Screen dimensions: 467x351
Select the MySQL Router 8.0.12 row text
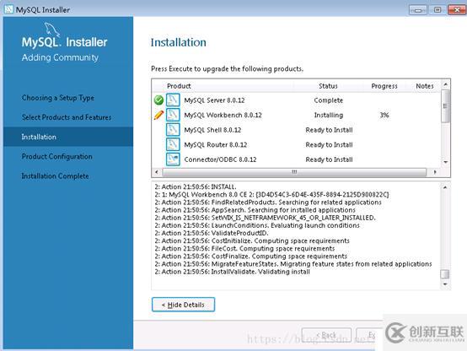tap(216, 144)
